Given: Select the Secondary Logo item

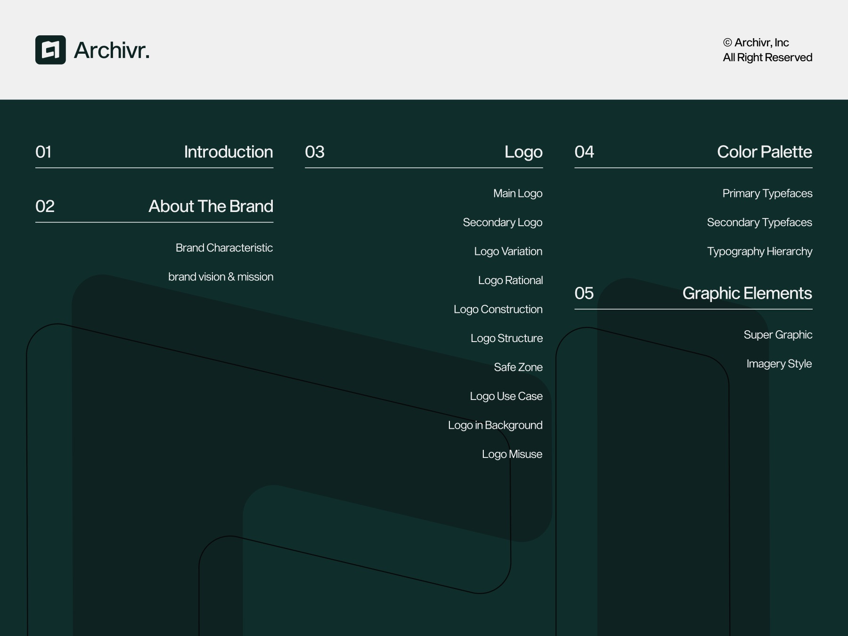Looking at the screenshot, I should coord(502,222).
